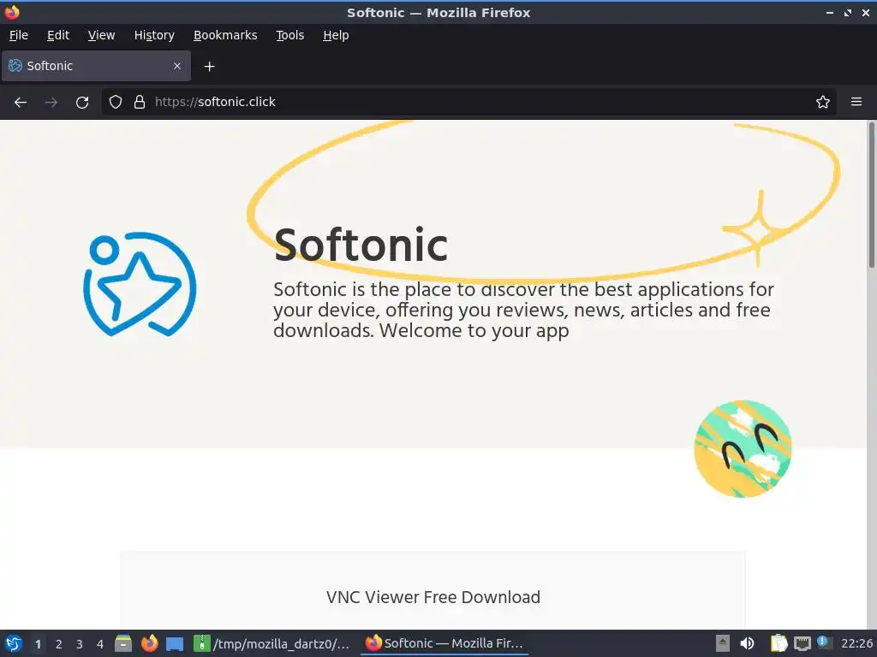The width and height of the screenshot is (877, 657).
Task: Click the removable media eject tray icon
Action: click(723, 643)
